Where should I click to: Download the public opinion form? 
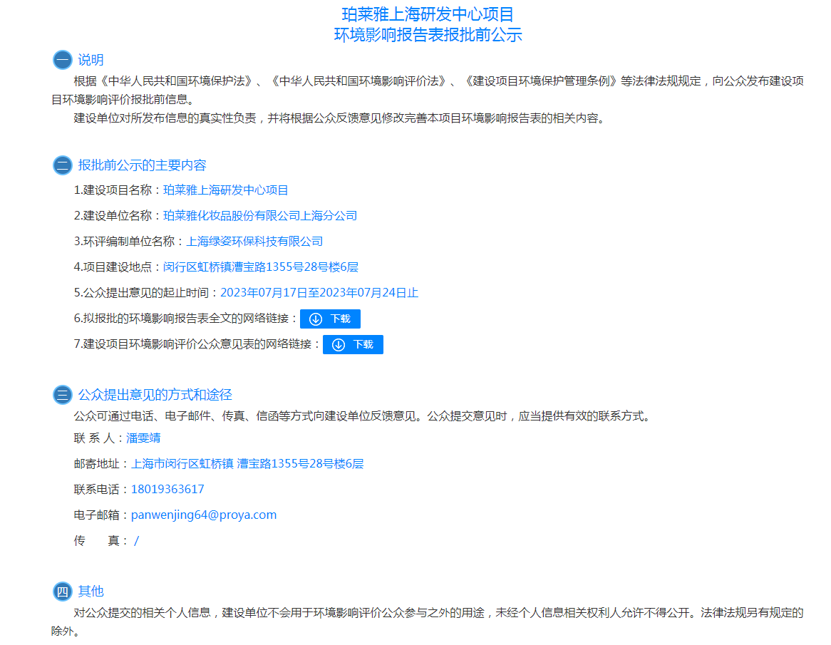click(353, 345)
